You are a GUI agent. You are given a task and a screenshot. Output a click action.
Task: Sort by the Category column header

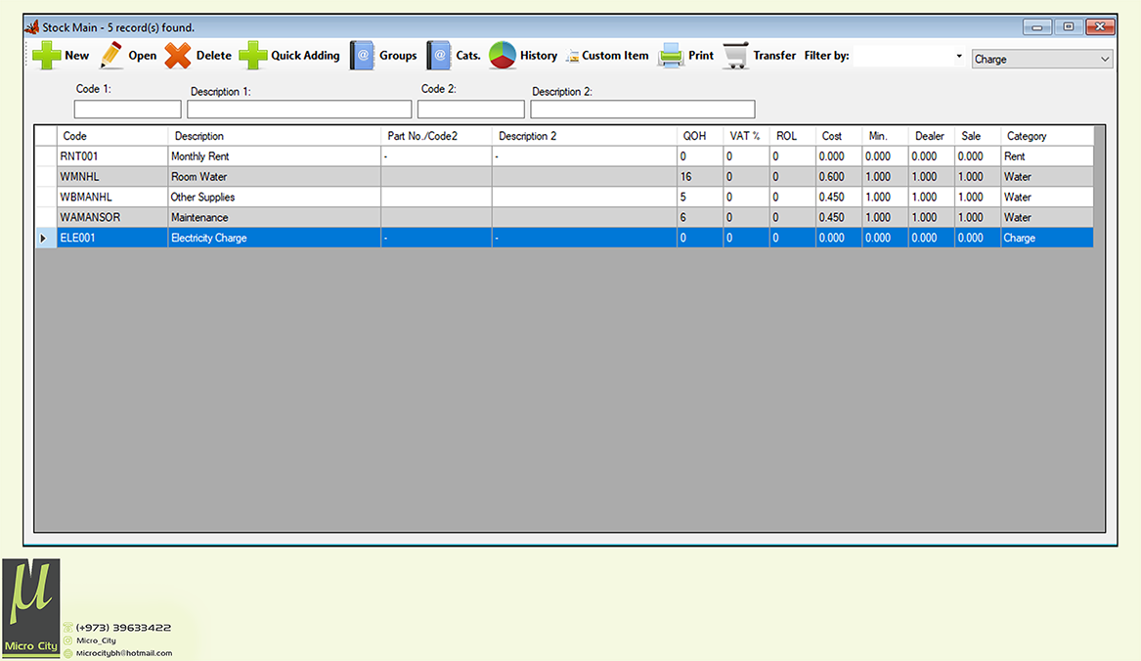pyautogui.click(x=1047, y=136)
